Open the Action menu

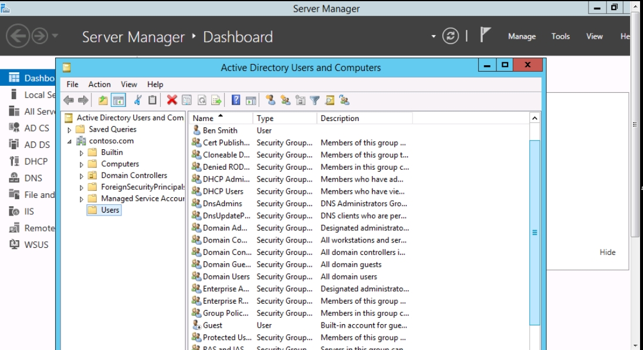[99, 84]
